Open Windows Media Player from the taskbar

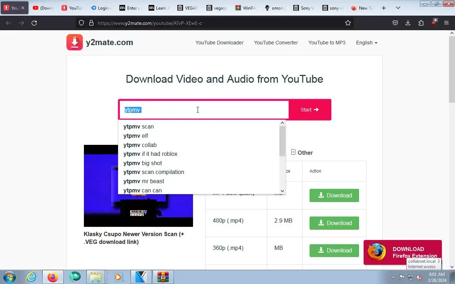(x=118, y=277)
